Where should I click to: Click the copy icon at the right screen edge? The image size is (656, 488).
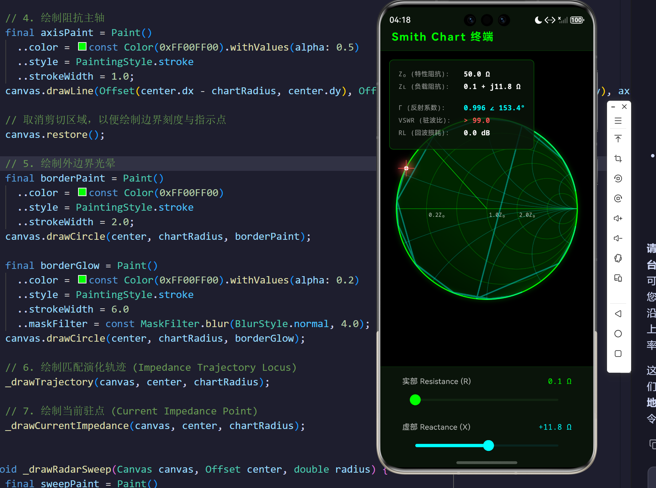(x=653, y=444)
